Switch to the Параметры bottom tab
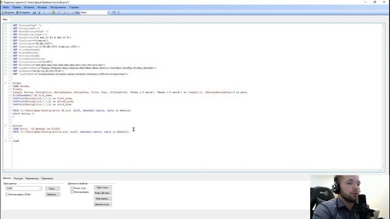 pyautogui.click(x=47, y=178)
